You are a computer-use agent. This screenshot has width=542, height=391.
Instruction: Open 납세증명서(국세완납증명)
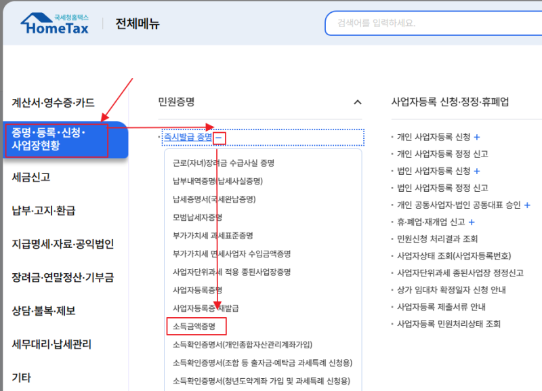click(x=214, y=199)
